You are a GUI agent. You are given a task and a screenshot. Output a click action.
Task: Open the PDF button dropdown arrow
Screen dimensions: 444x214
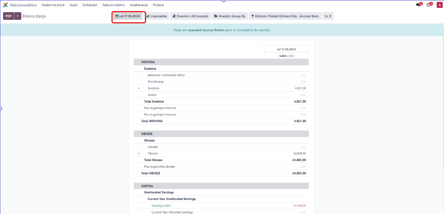(18, 16)
